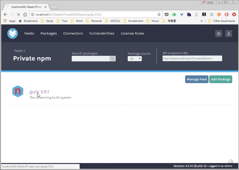
Task: Click the dark blue picture extension icon
Action: [189, 14]
